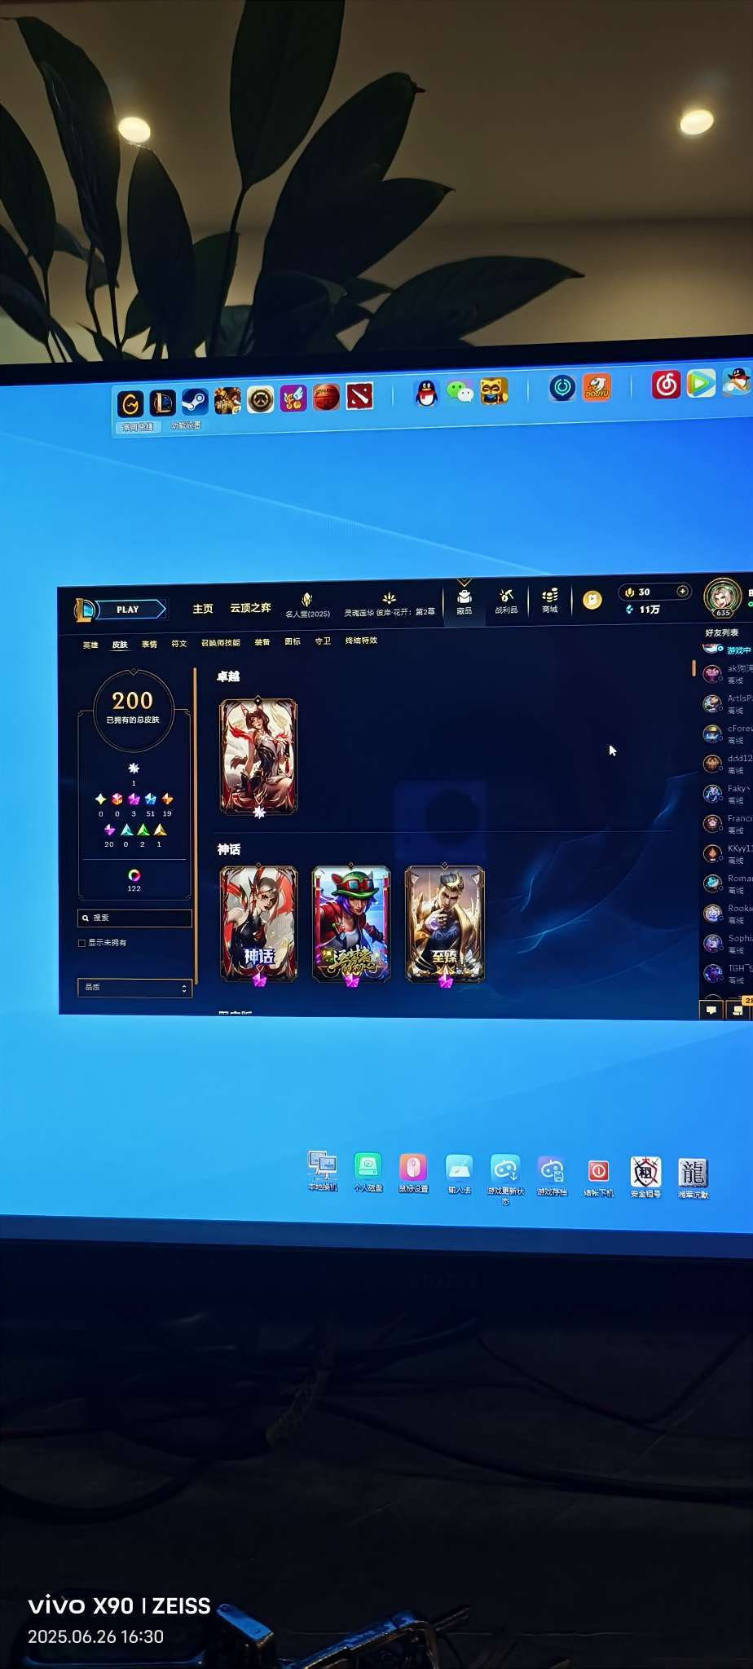Launch the basketball game from dock
753x1669 pixels.
pyautogui.click(x=326, y=397)
